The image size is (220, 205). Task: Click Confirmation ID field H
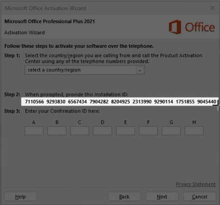coord(194,131)
